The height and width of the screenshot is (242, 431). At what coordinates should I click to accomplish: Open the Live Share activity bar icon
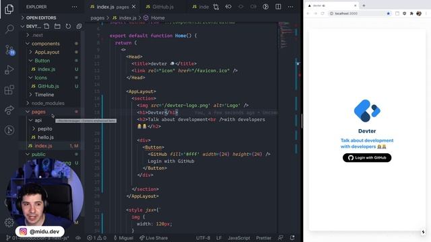pos(9,110)
